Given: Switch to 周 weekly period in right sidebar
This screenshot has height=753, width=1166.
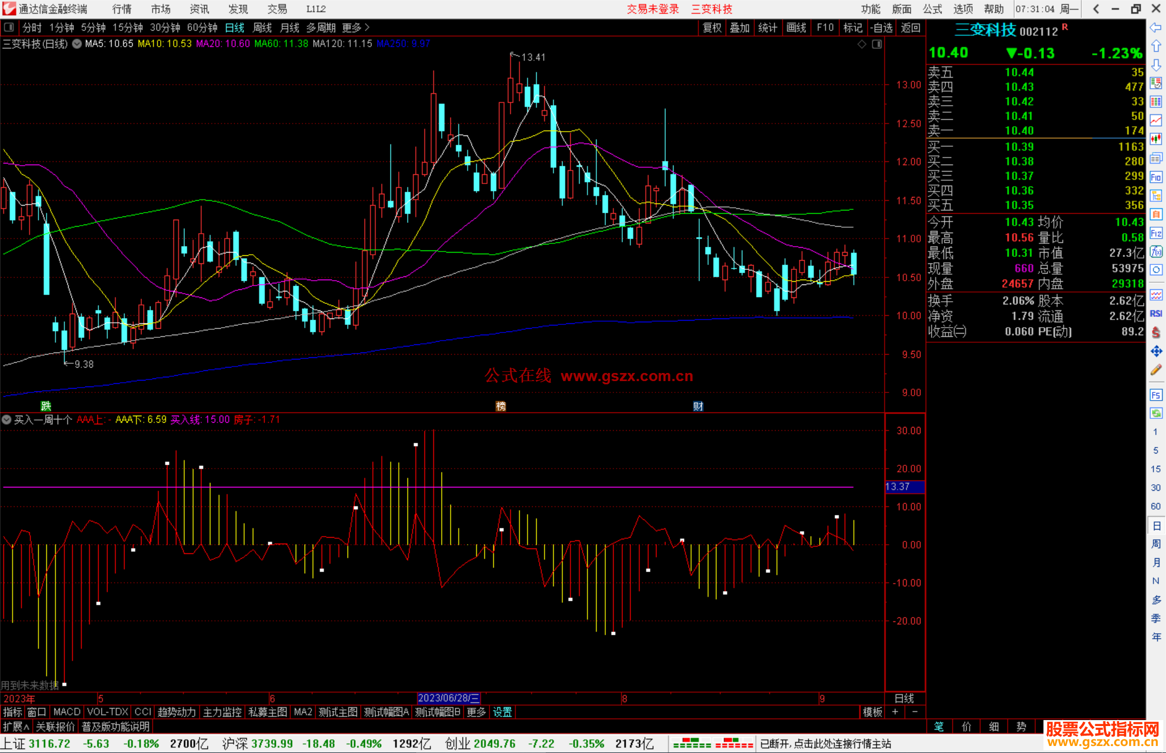Looking at the screenshot, I should pyautogui.click(x=1156, y=544).
